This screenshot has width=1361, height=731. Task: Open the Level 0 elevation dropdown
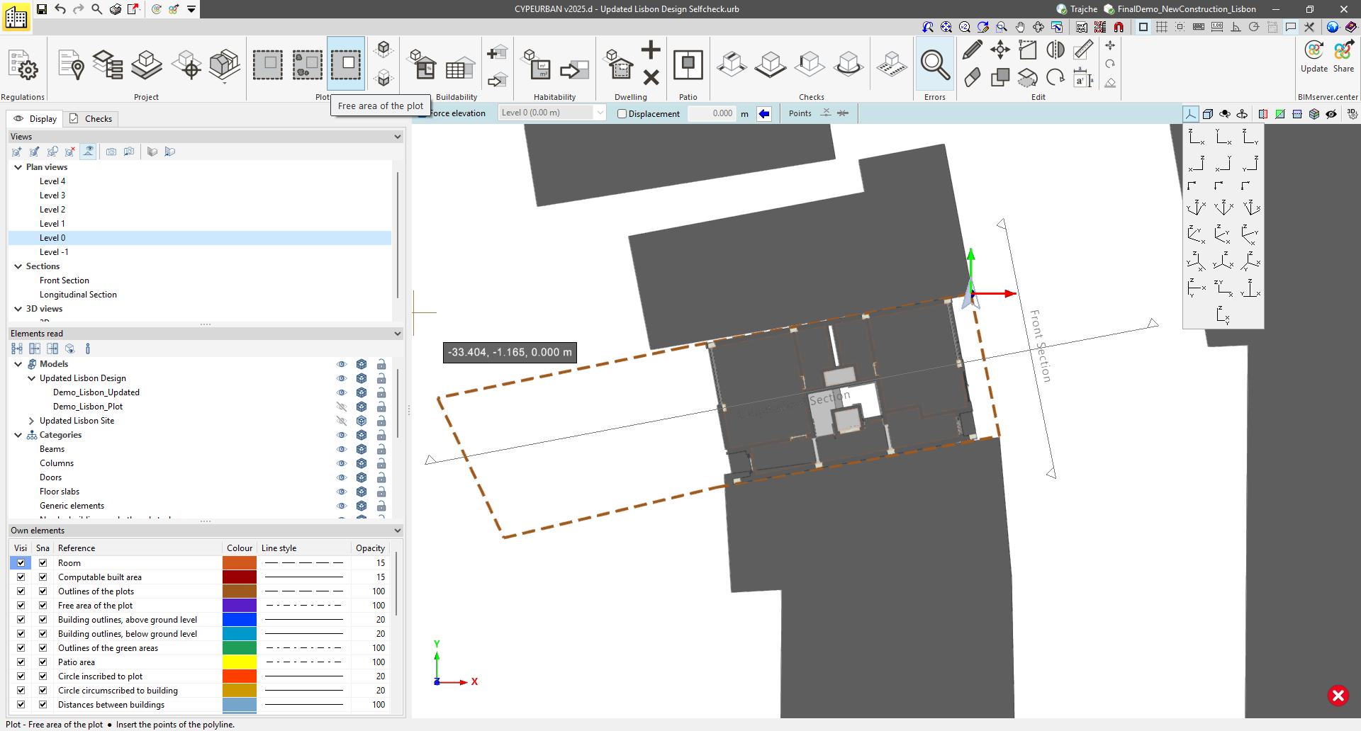pos(600,113)
